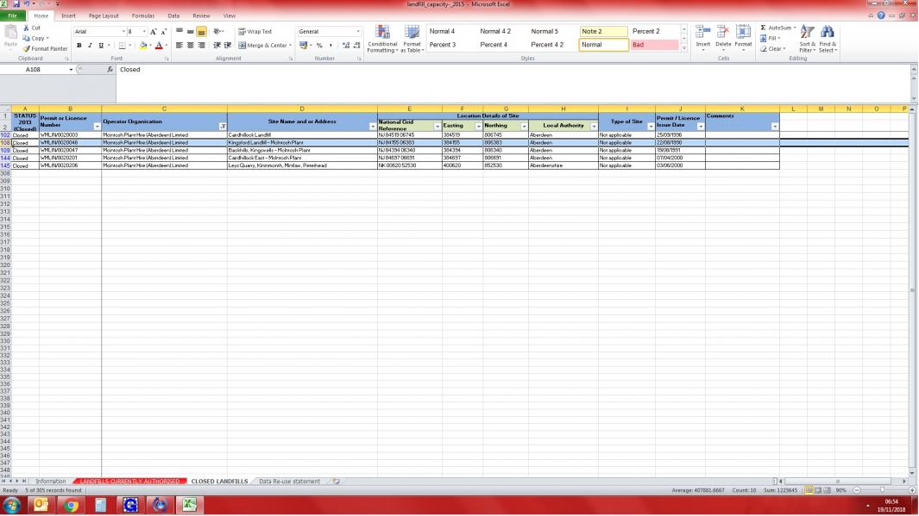
Task: Switch to the Page Layout ribbon tab
Action: [x=104, y=16]
